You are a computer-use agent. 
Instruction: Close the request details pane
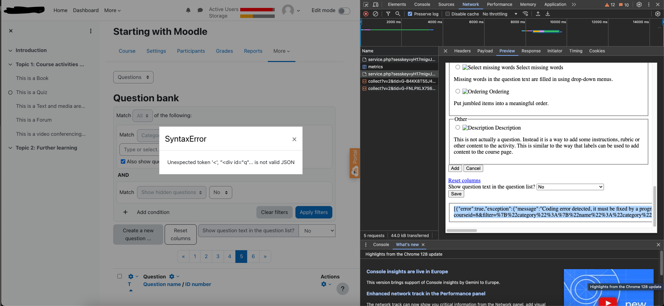(x=446, y=51)
